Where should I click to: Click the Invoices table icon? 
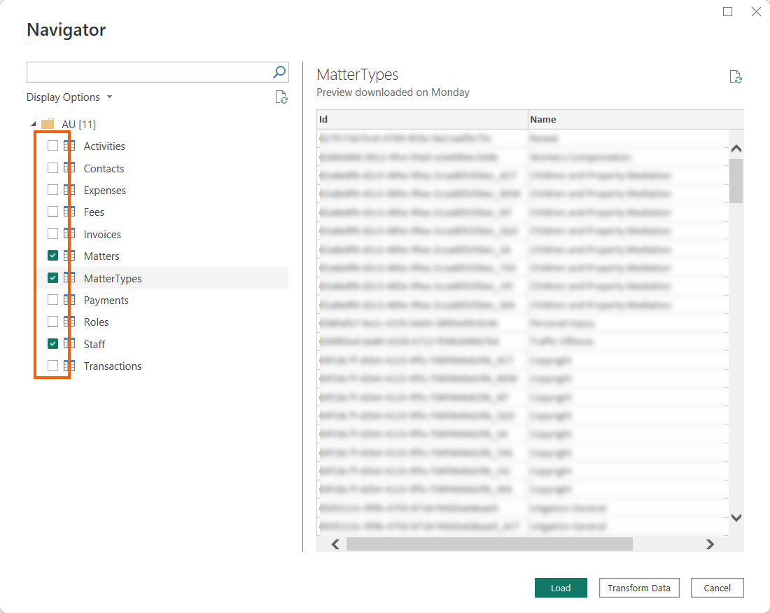tap(69, 234)
